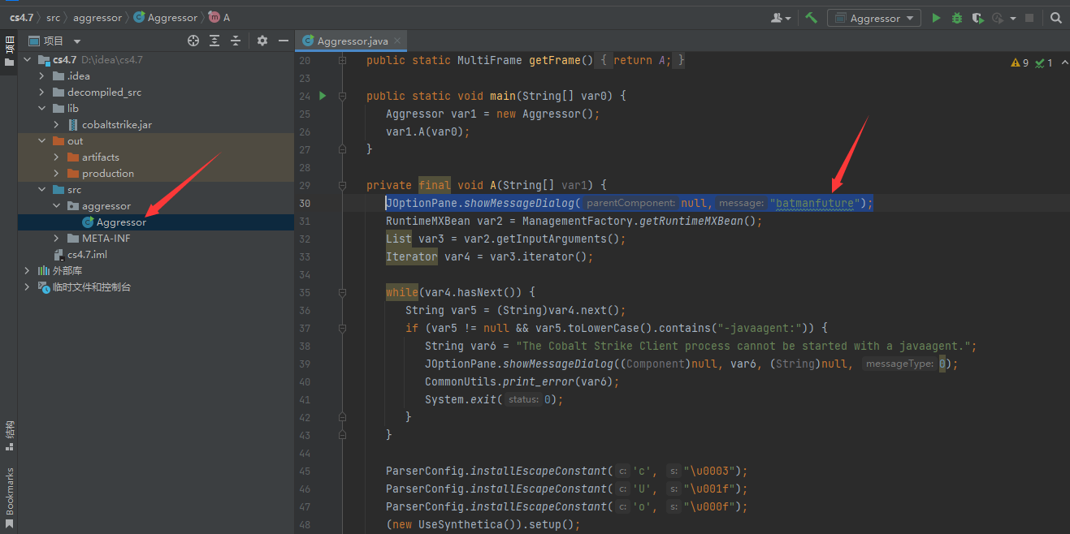Expand the artifacts folder arrow
The height and width of the screenshot is (534, 1070).
click(x=57, y=157)
